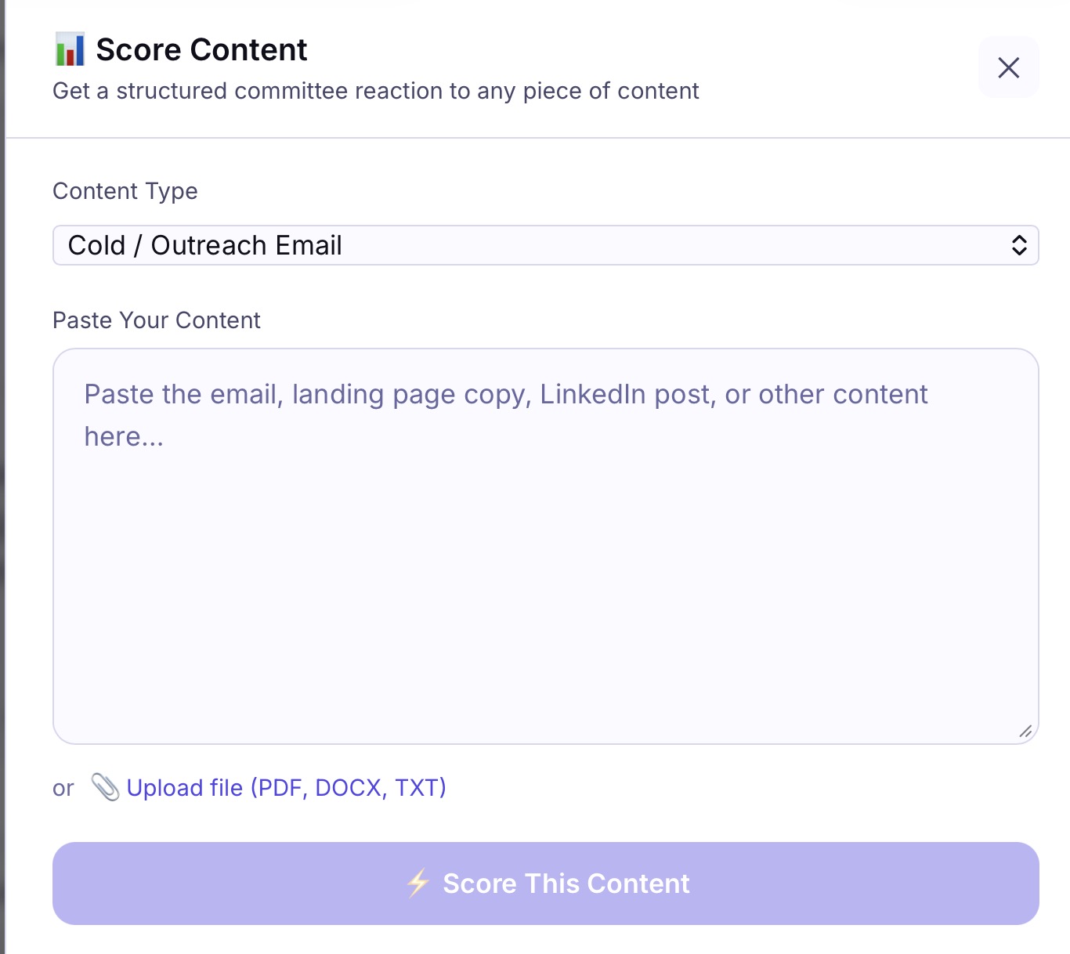Click the Paste Your Content label
Image resolution: width=1070 pixels, height=954 pixels.
click(156, 320)
